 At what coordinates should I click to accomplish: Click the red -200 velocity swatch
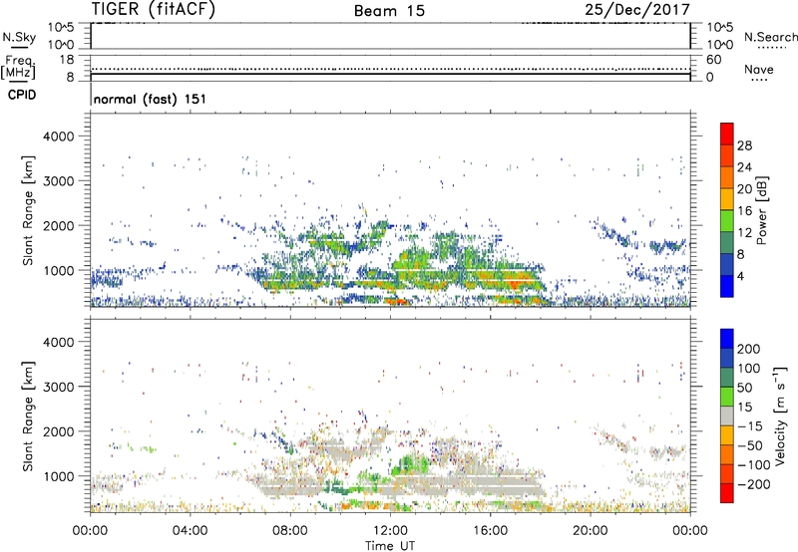(x=727, y=493)
